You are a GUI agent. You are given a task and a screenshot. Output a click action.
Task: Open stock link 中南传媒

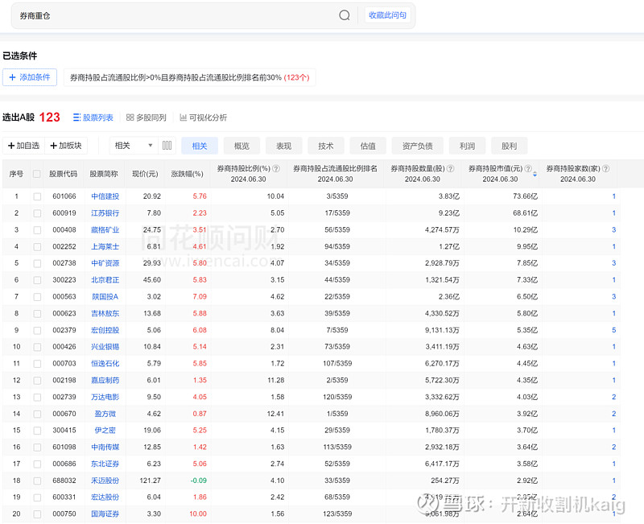click(x=105, y=448)
